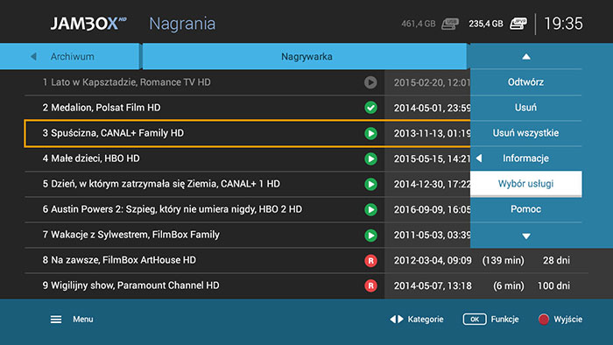Click the red R icon for Wigilijny show
The width and height of the screenshot is (613, 345).
click(x=370, y=286)
